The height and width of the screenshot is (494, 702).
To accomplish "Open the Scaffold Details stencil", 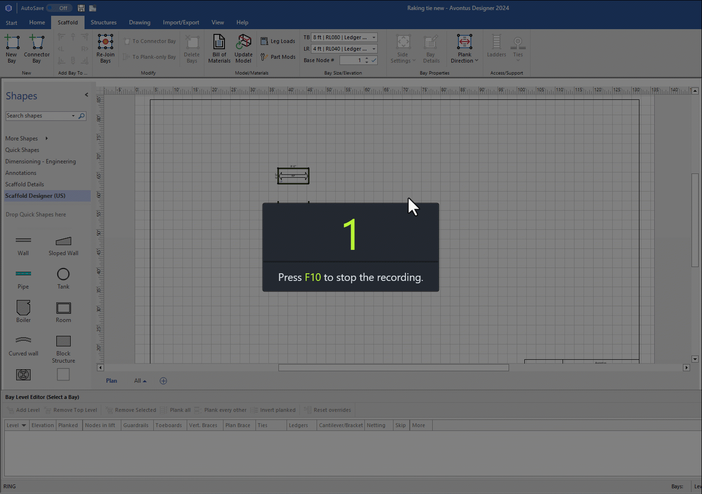I will pyautogui.click(x=25, y=184).
